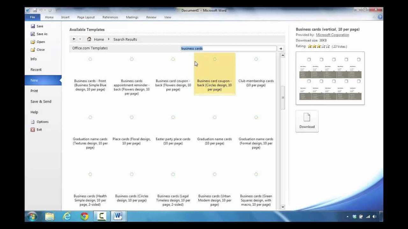Select New in the backstage menu
Screen dimensions: 408x229
[x=43, y=80]
